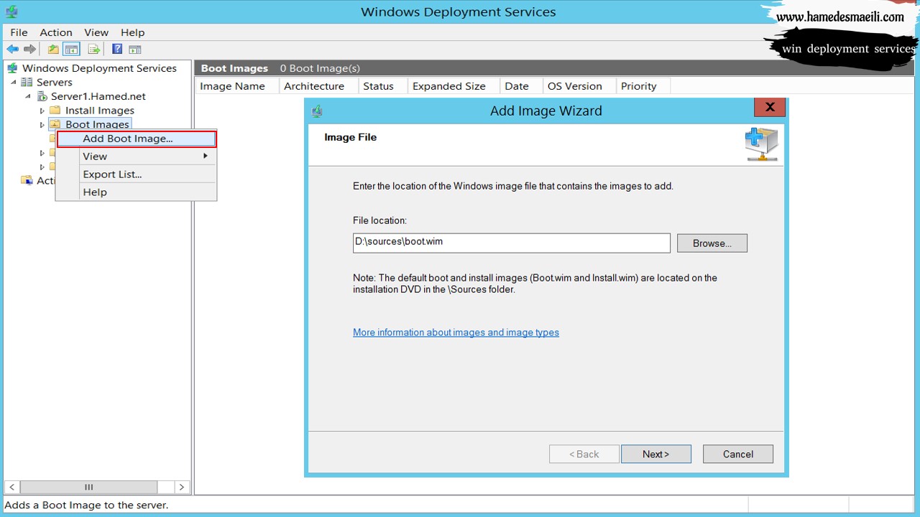Click the Browse... button
Viewport: 920px width, 517px height.
[x=712, y=243]
